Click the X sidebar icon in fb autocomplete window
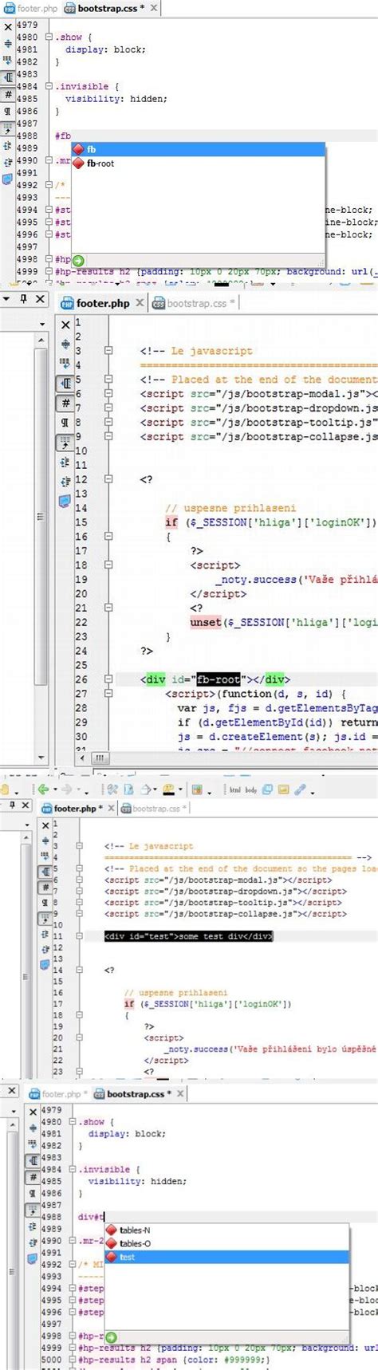The width and height of the screenshot is (378, 1370). click(8, 27)
